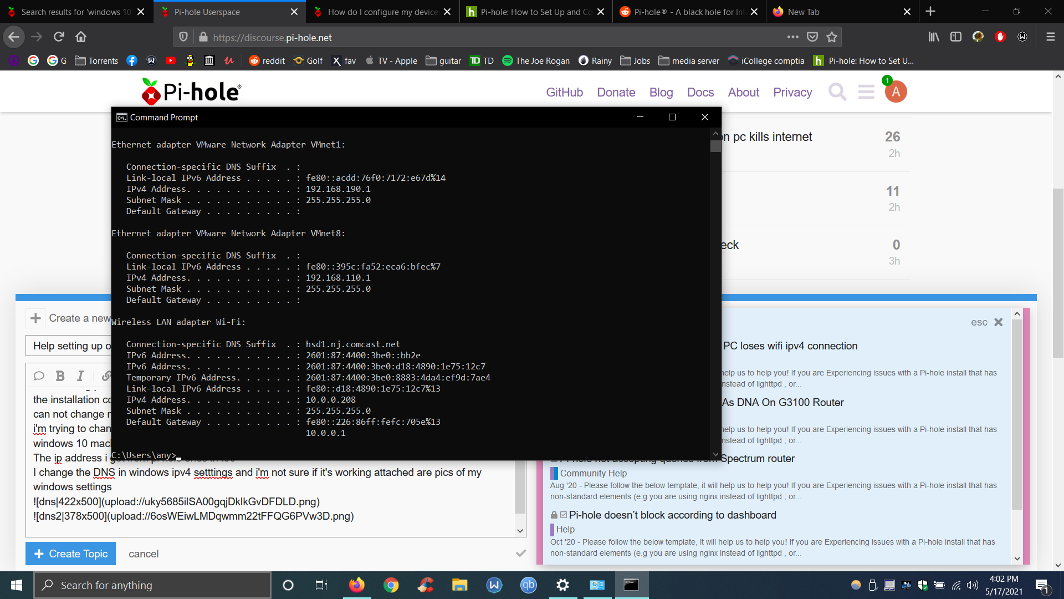Image resolution: width=1064 pixels, height=599 pixels.
Task: Open the Community Help category label
Action: coord(593,473)
